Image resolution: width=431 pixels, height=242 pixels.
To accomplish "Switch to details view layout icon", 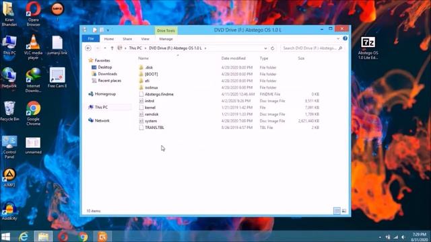I will (x=337, y=210).
